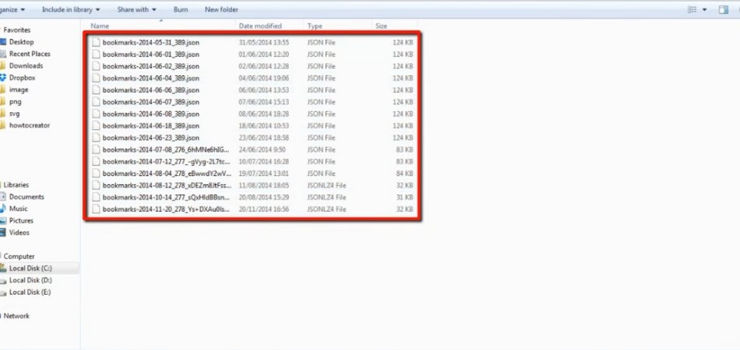Open the Share with dropdown menu
The height and width of the screenshot is (350, 740).
click(136, 9)
